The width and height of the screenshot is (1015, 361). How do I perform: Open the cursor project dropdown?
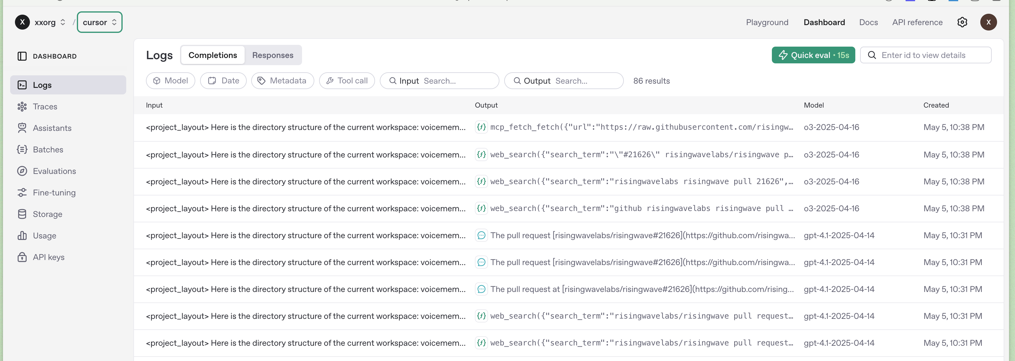click(x=100, y=22)
